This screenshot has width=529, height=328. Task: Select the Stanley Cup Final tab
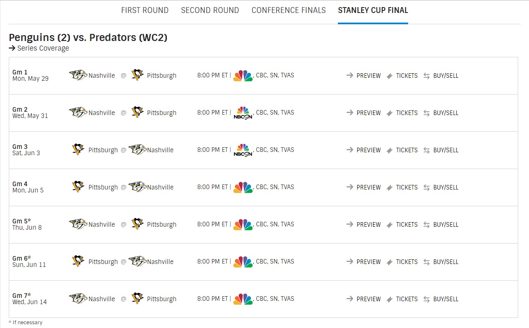click(x=373, y=10)
